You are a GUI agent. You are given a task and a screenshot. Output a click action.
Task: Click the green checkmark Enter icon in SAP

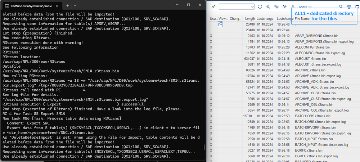pyautogui.click(x=213, y=6)
